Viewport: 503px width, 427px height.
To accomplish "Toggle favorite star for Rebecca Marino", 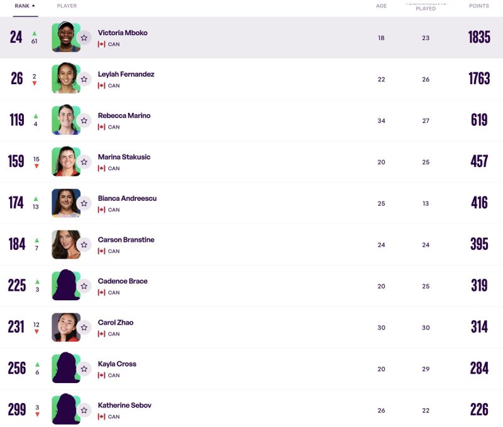I will pyautogui.click(x=84, y=121).
